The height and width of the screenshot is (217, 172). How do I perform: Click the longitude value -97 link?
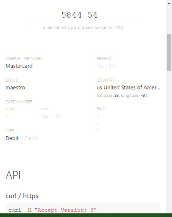[144, 96]
